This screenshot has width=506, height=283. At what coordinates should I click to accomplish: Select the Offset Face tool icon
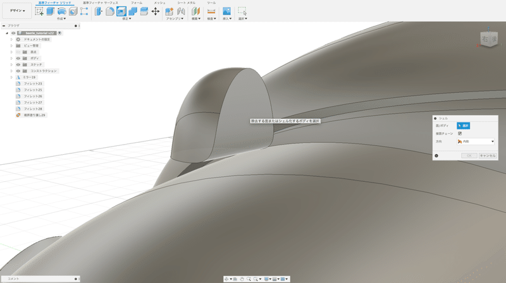tap(144, 11)
